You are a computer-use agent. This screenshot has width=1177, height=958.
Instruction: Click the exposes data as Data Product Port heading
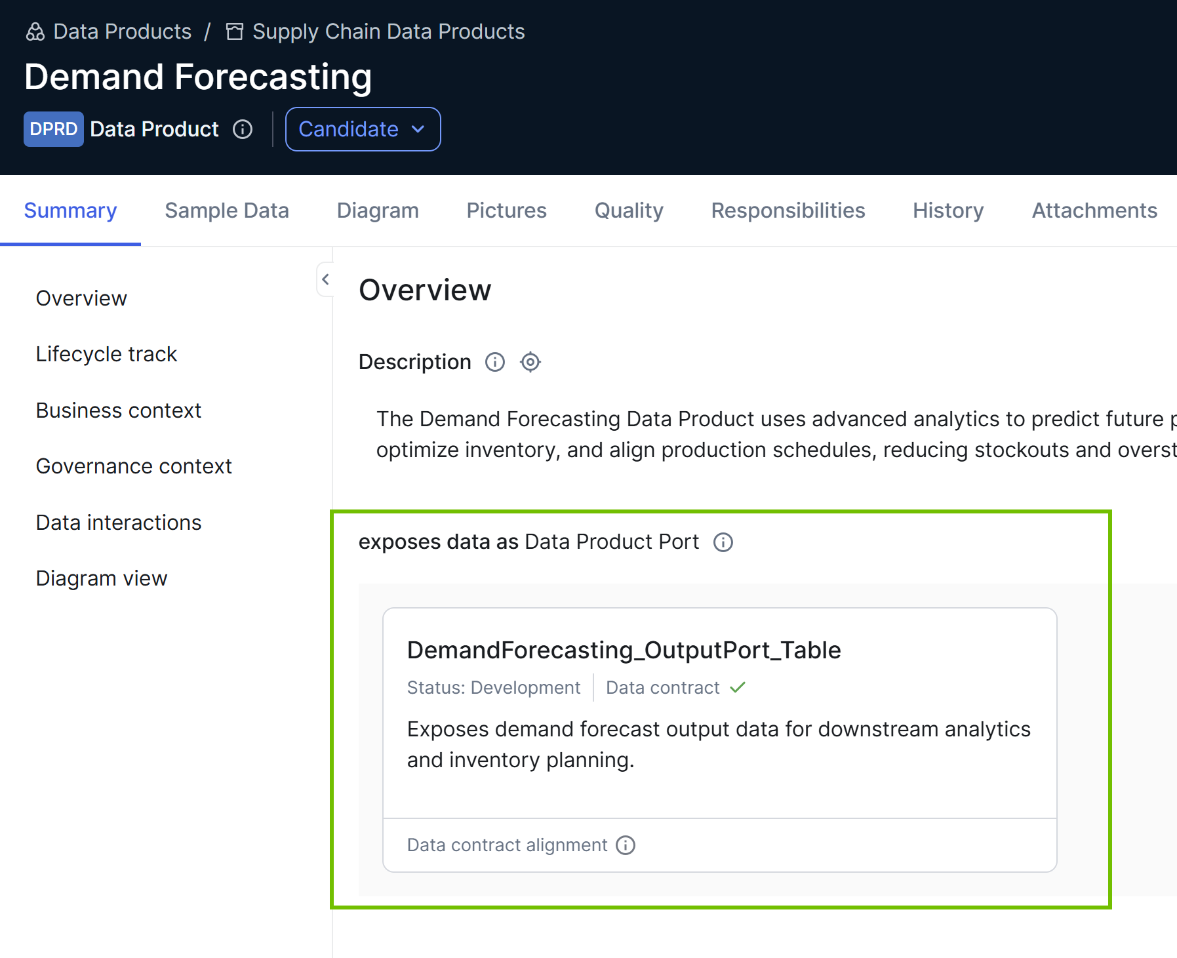point(529,542)
